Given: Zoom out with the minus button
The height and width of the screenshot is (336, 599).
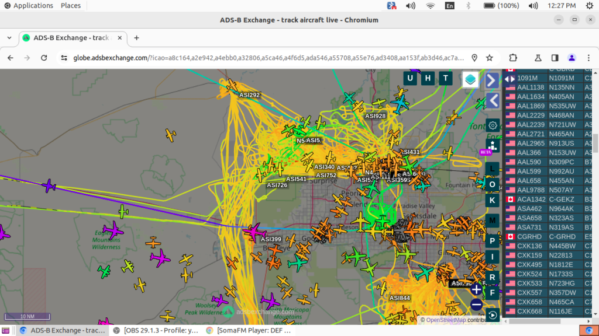Looking at the screenshot, I should [x=476, y=304].
